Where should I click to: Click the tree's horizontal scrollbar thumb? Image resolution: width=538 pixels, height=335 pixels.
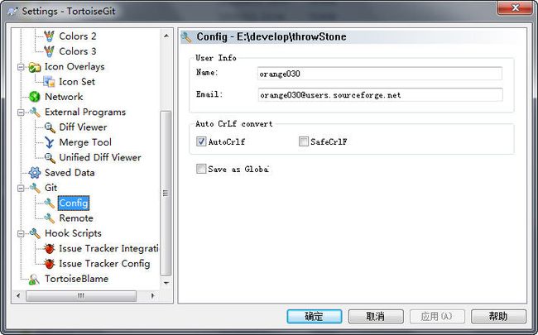(x=81, y=295)
